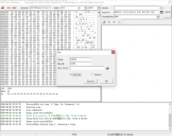This screenshot has height=136, width=172.
Task: Click the Page input field
Action: click(x=80, y=59)
